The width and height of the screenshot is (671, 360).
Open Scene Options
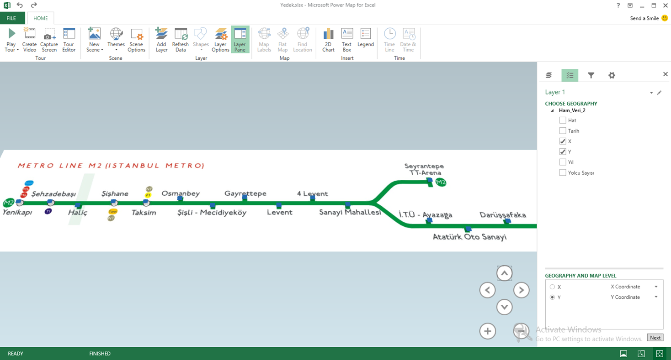pos(136,40)
